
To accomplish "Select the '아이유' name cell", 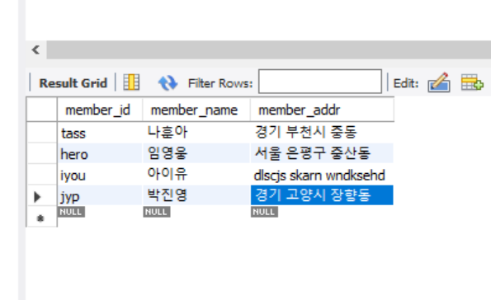I will pyautogui.click(x=196, y=175).
